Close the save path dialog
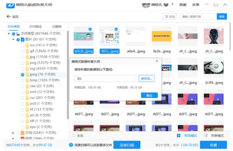 (x=157, y=61)
